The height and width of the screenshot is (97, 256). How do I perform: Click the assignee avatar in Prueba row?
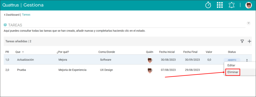[150, 70]
